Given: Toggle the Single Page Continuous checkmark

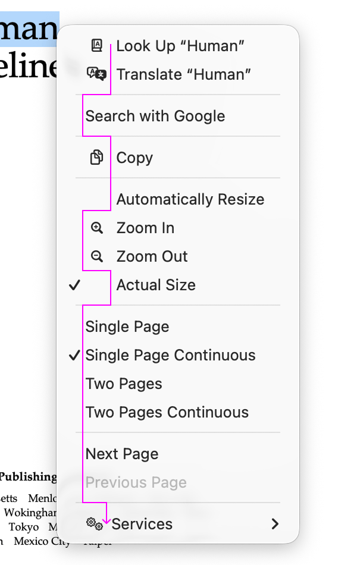Looking at the screenshot, I should 74,356.
